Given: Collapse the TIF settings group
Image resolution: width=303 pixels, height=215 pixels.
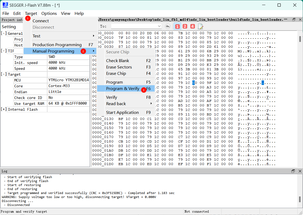Looking at the screenshot, I should [x=4, y=51].
